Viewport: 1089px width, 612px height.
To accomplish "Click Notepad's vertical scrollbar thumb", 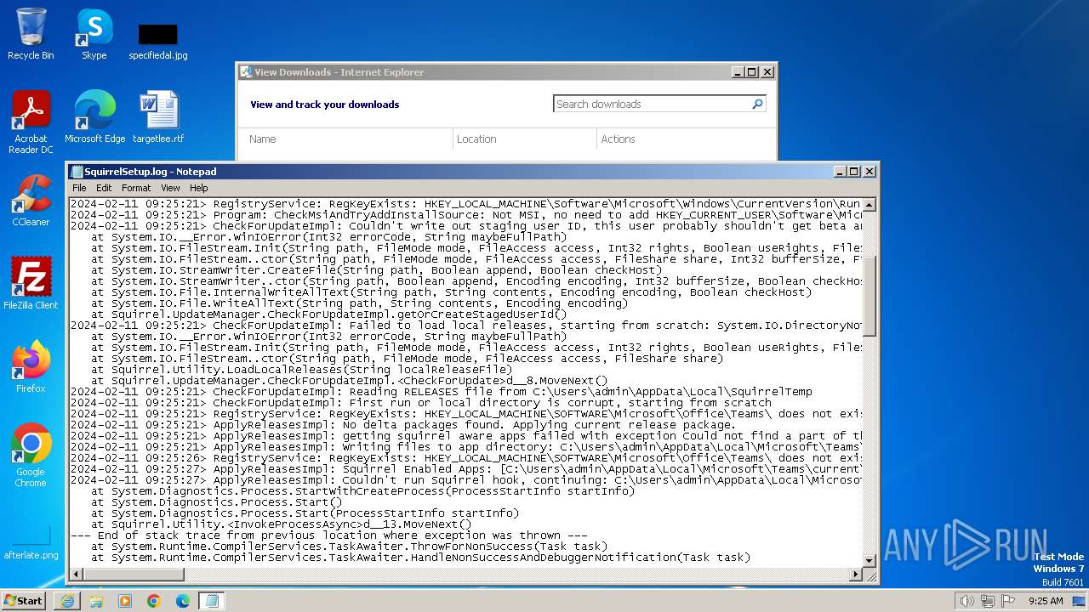I will (x=869, y=296).
